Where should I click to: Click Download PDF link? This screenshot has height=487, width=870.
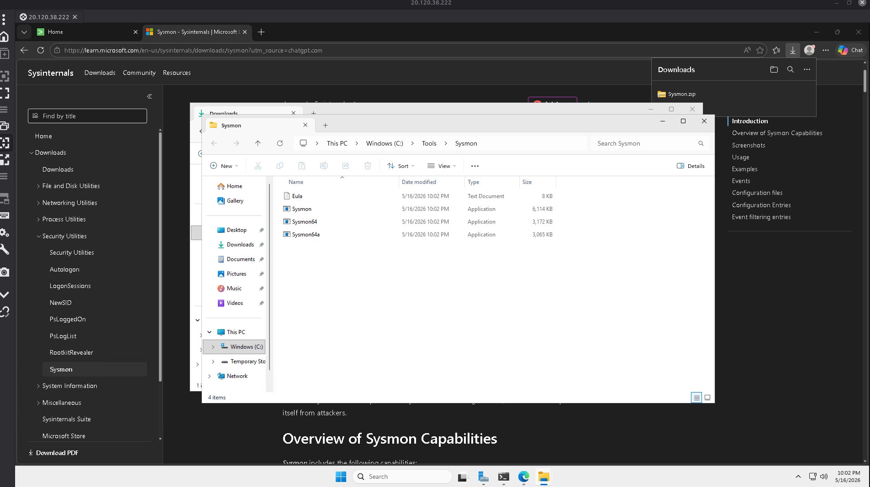53,453
